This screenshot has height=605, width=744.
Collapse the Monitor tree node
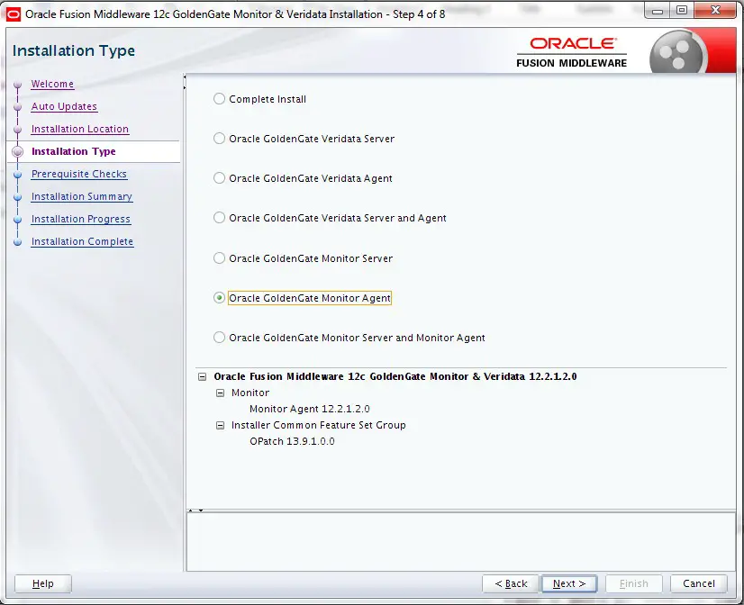click(x=220, y=393)
